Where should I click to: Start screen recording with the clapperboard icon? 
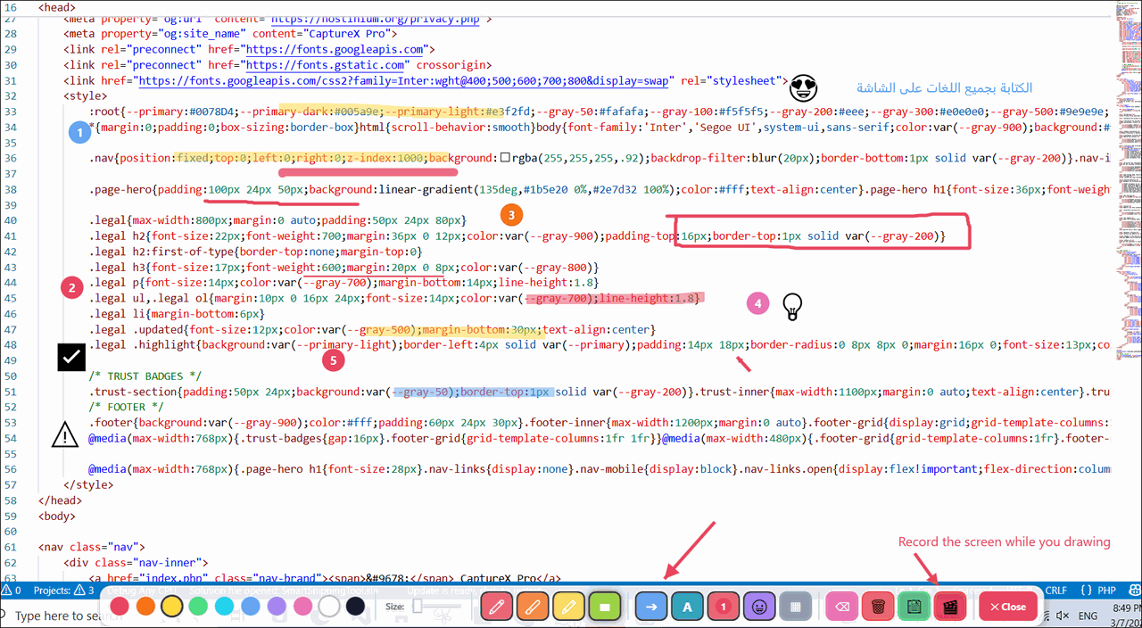coord(950,607)
